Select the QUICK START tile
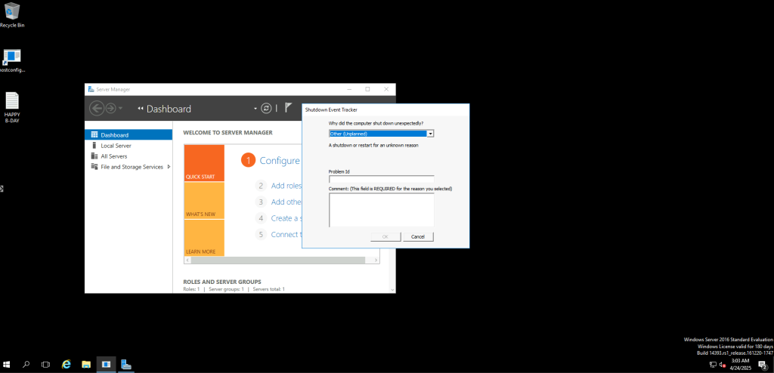Image resolution: width=774 pixels, height=373 pixels. pyautogui.click(x=204, y=163)
